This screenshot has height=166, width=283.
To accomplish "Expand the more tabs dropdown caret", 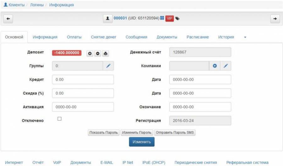I will (245, 37).
